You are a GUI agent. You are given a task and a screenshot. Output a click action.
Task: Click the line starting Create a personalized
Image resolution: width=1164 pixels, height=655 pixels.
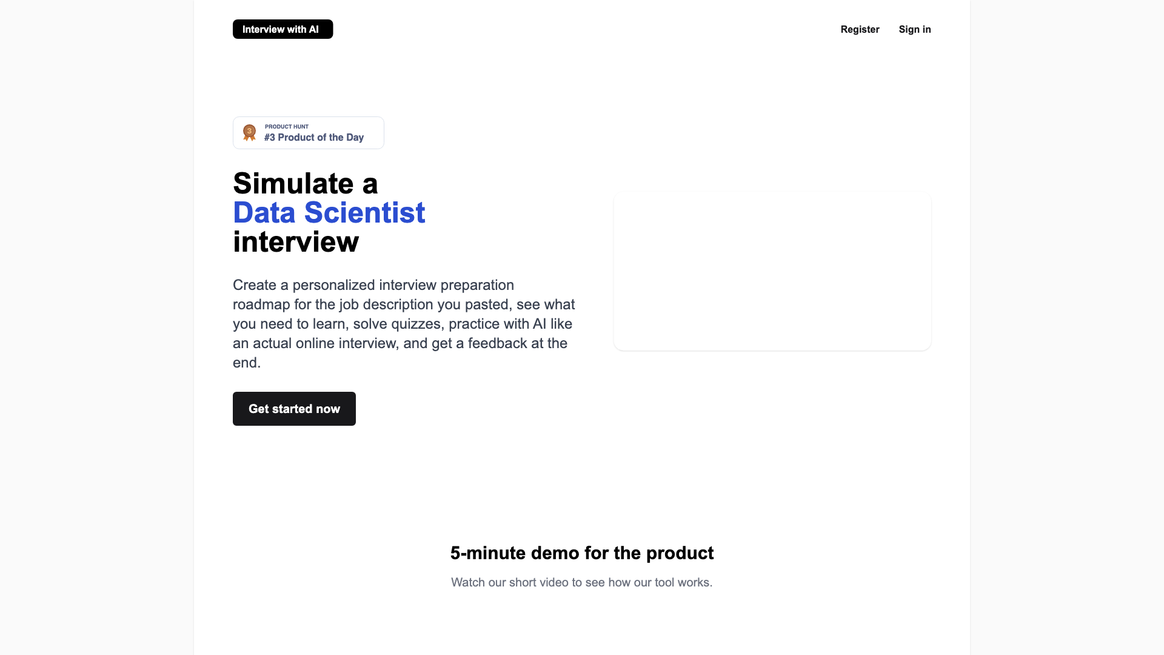pos(373,285)
